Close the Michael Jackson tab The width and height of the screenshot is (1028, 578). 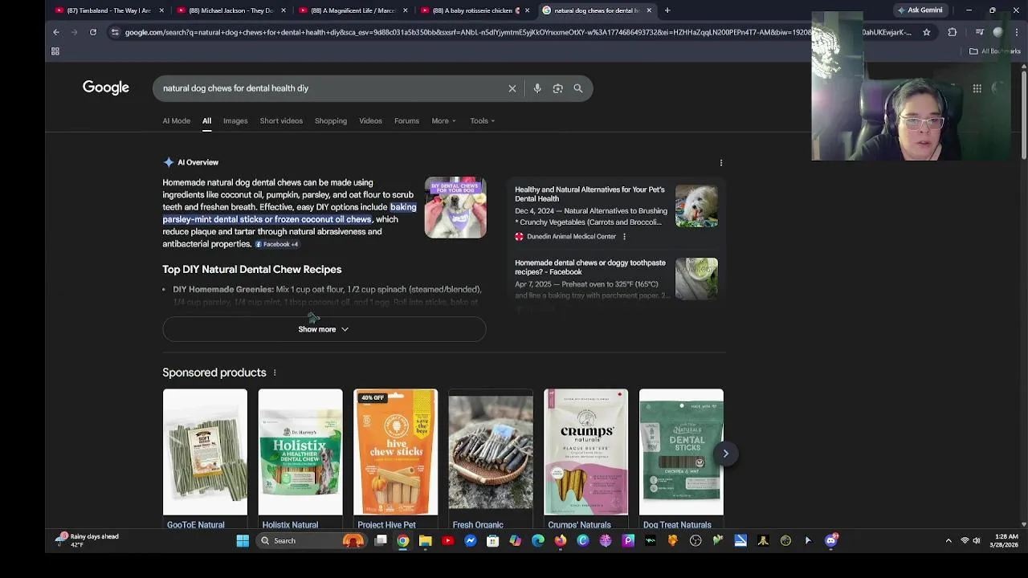284,10
